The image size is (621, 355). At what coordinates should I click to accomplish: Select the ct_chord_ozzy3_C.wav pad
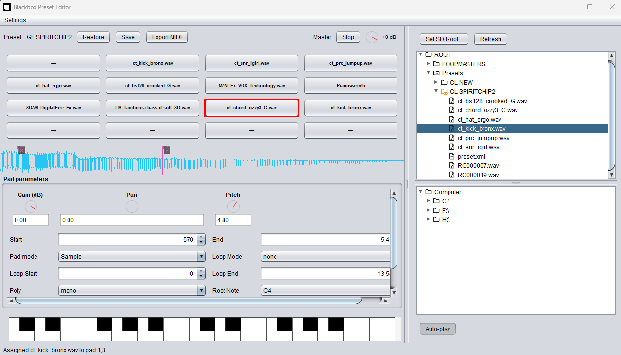(251, 108)
